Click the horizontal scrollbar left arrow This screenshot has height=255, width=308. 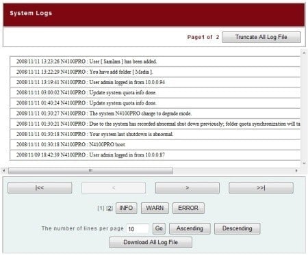4,171
